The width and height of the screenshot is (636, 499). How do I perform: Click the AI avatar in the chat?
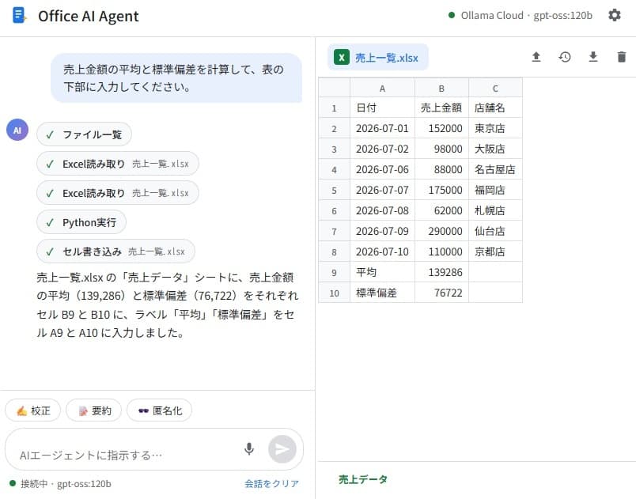pyautogui.click(x=17, y=130)
